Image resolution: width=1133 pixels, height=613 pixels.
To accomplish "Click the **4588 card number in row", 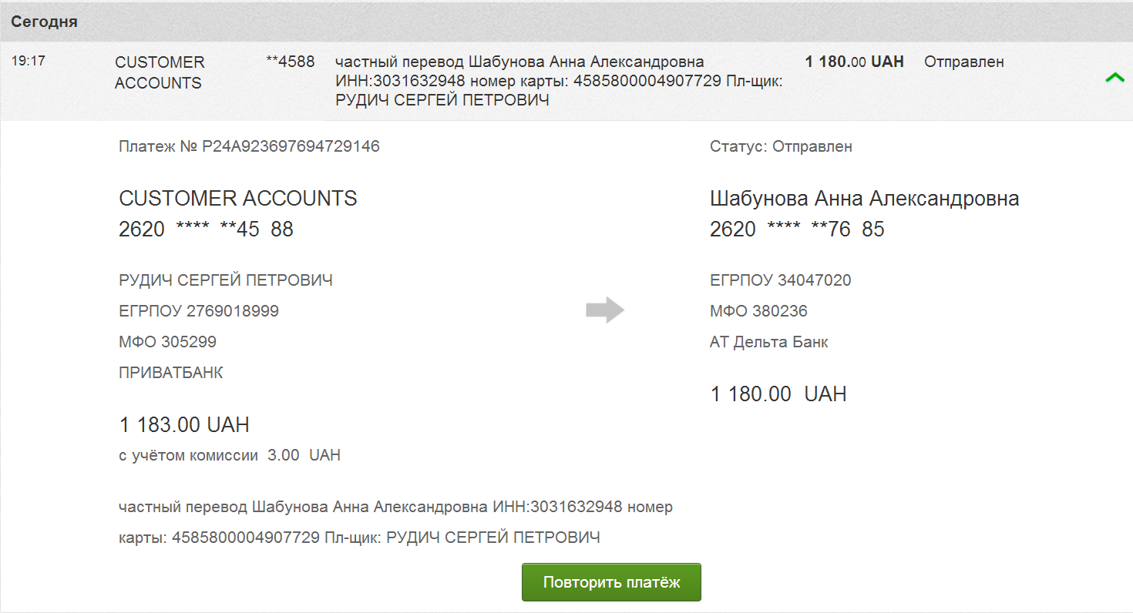I will click(290, 62).
